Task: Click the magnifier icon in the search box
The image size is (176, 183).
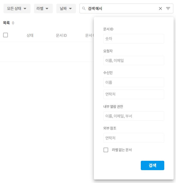Action: (x=84, y=8)
